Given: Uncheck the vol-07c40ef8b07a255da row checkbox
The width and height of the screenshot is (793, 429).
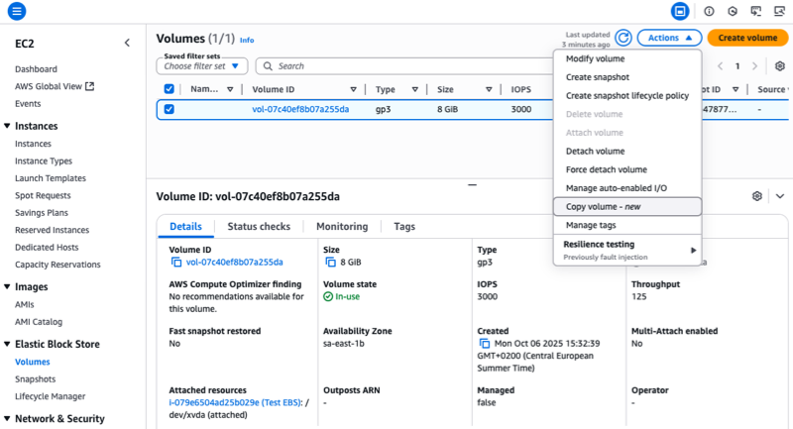Looking at the screenshot, I should (x=169, y=109).
